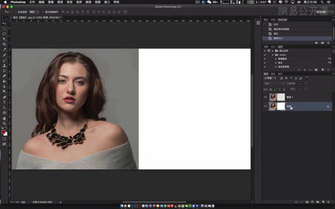Click the 背景 layer mask thumbnail
Image resolution: width=335 pixels, height=209 pixels.
pos(281,106)
